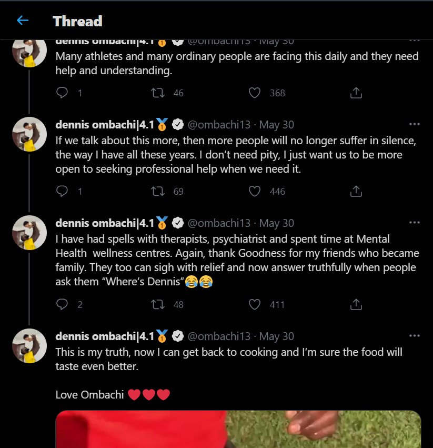Open @ombachi13 profile from 'This is my truth' tweet
Viewport: 433px width, 448px height.
219,336
